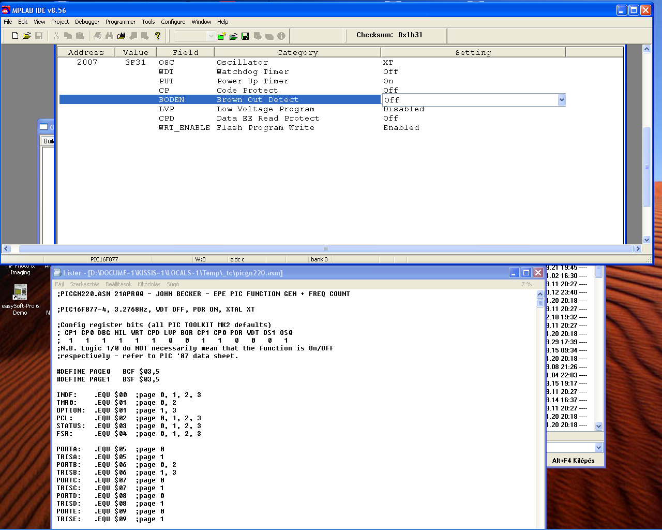Open the Fájl menu in Lister

(59, 284)
